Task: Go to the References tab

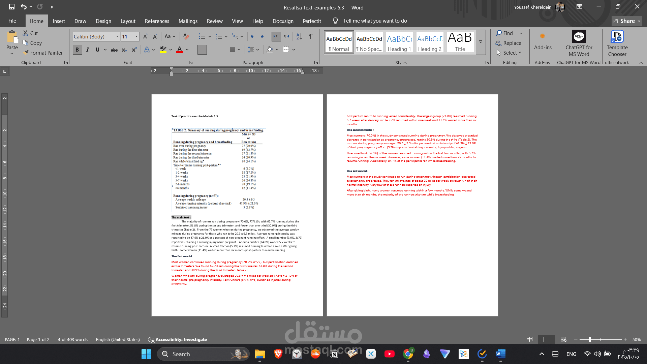Action: pyautogui.click(x=157, y=21)
